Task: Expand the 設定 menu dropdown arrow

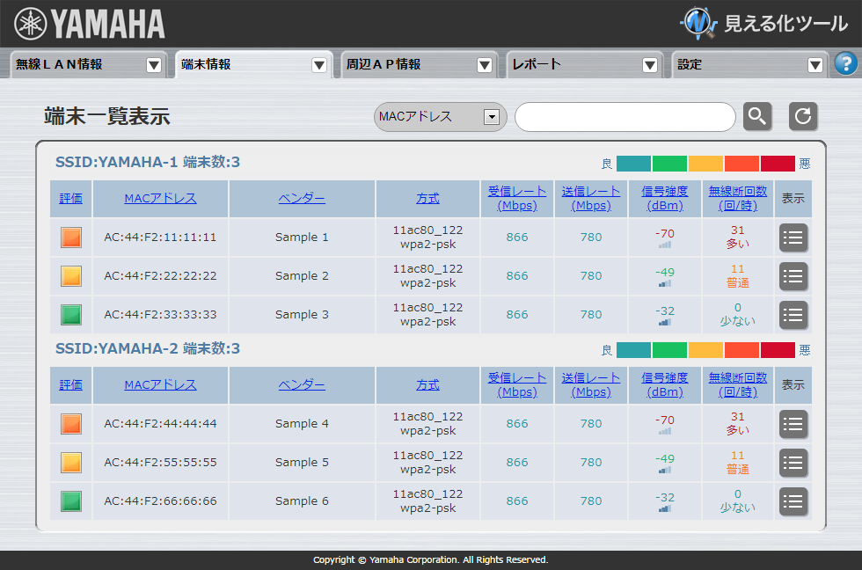Action: (815, 65)
